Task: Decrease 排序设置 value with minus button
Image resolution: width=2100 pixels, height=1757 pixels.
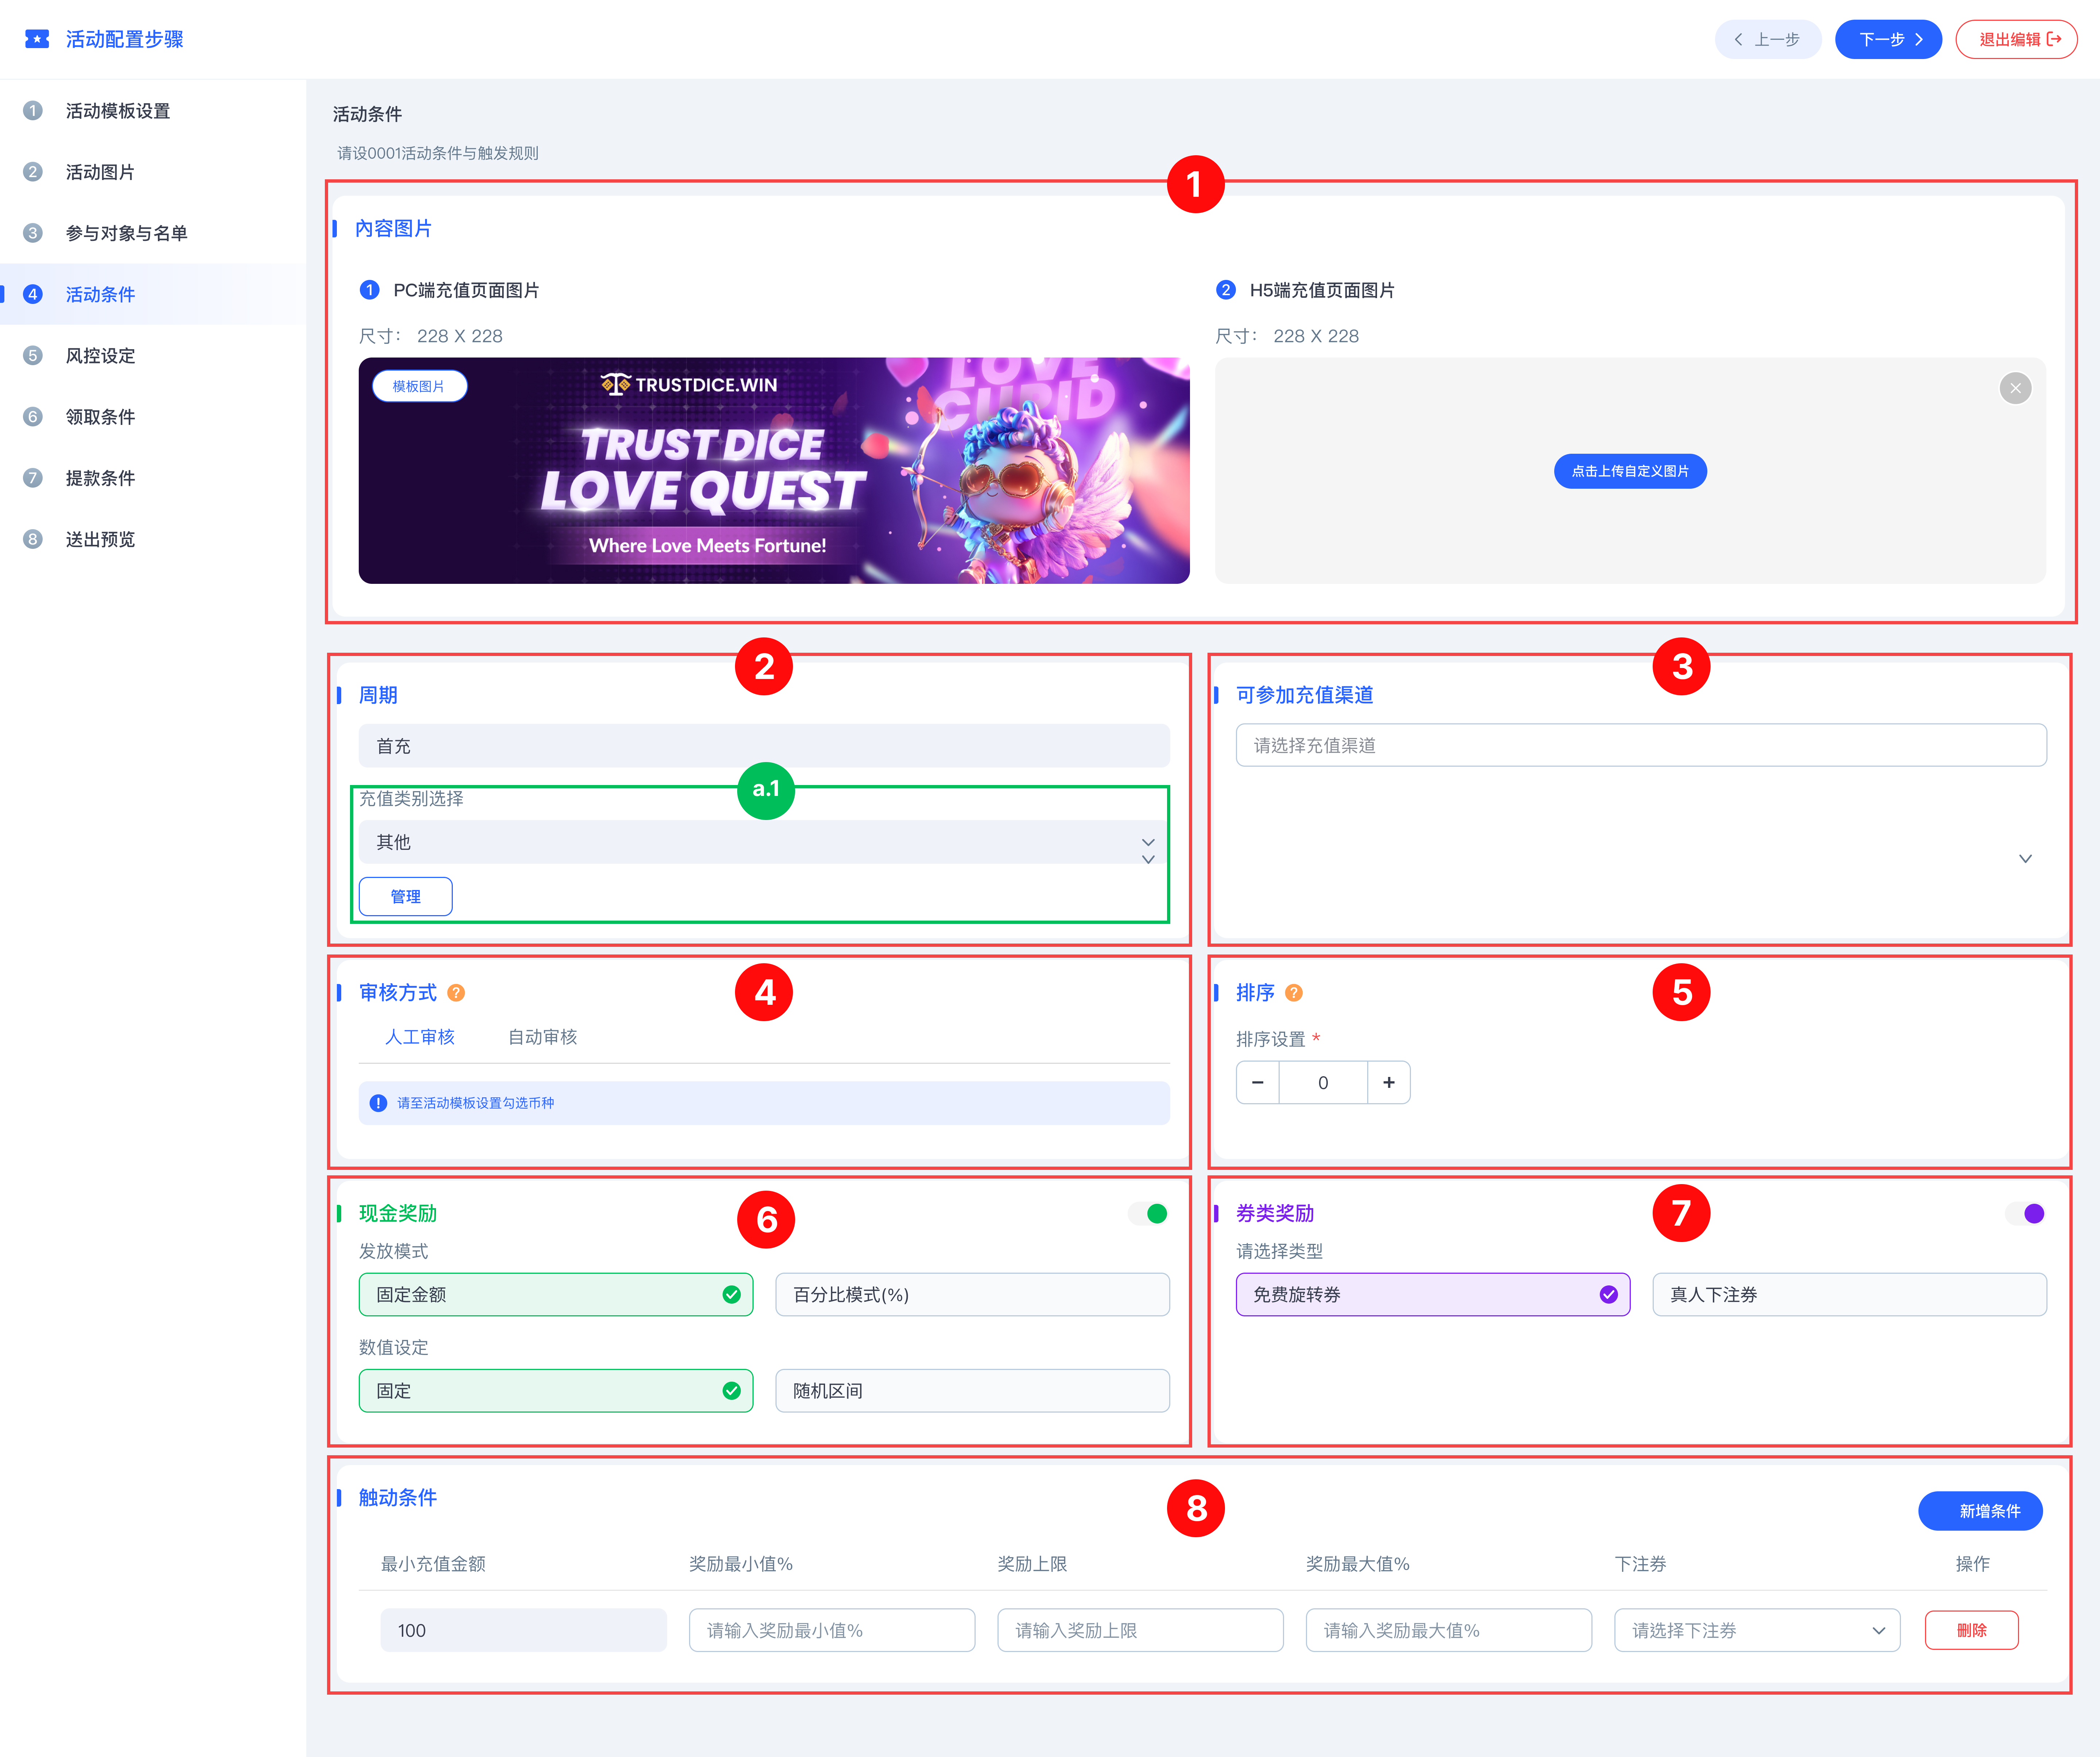Action: click(x=1258, y=1082)
